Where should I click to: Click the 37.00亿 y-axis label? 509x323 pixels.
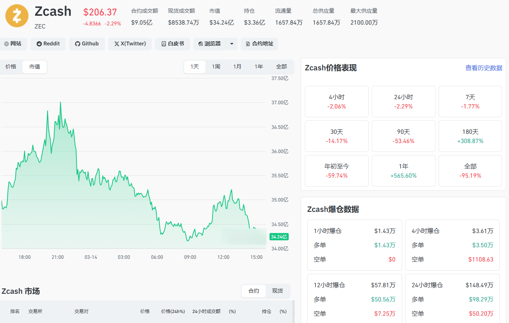pyautogui.click(x=279, y=103)
